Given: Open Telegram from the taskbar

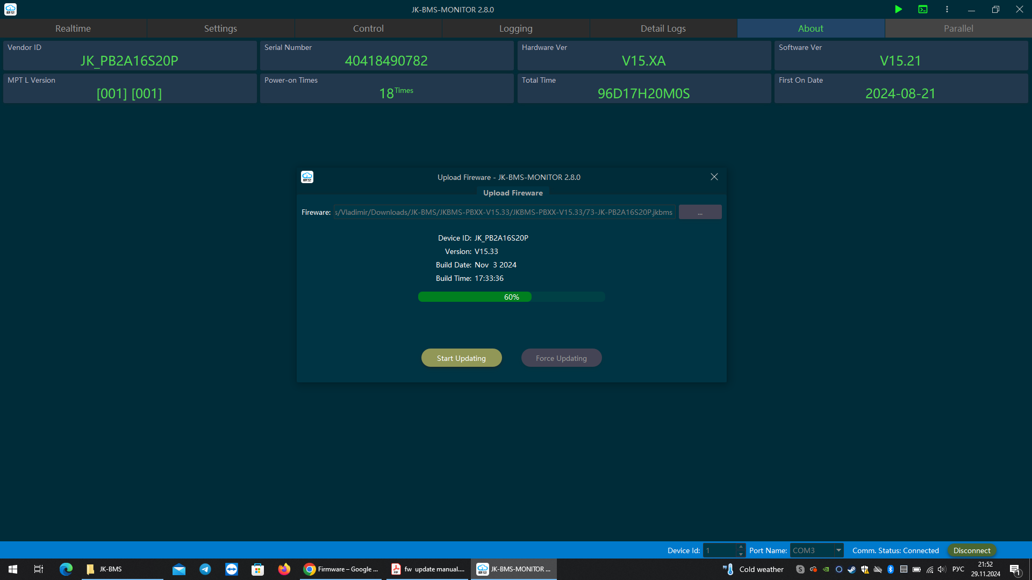Looking at the screenshot, I should (205, 569).
